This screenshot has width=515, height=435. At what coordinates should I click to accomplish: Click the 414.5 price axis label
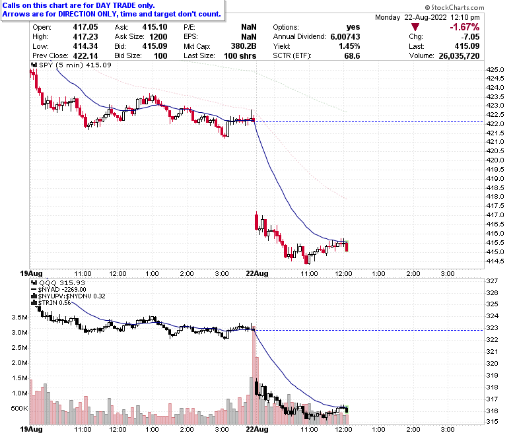click(x=495, y=261)
